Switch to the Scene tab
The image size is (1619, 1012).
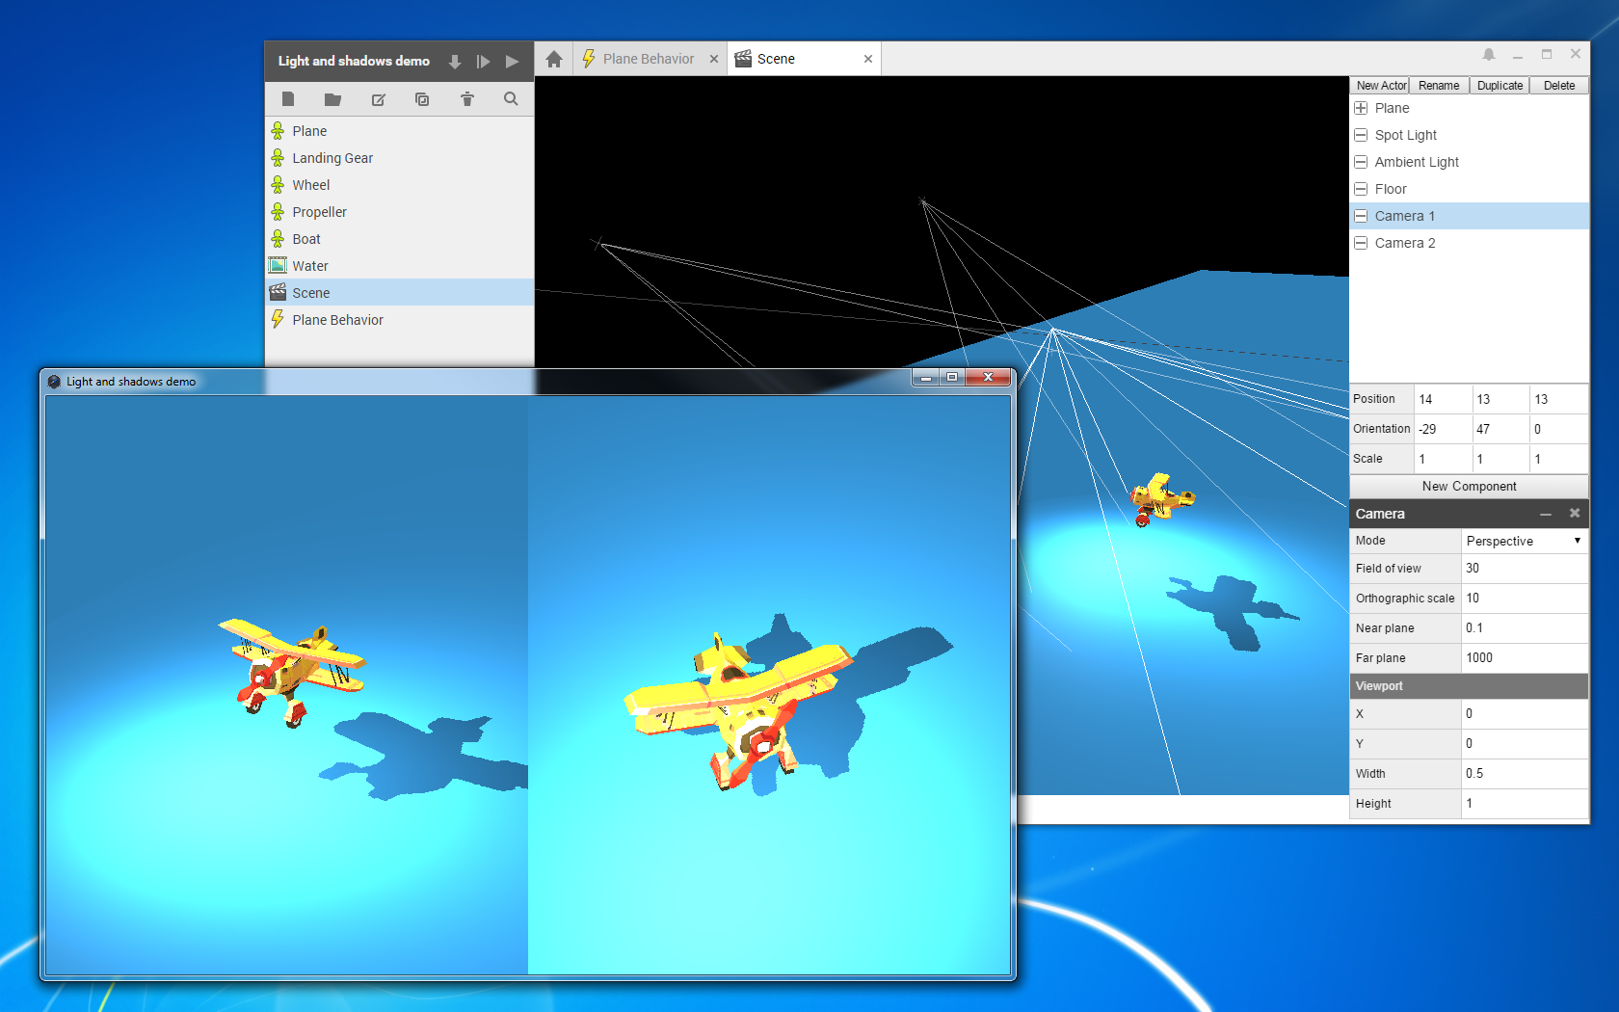[x=805, y=59]
